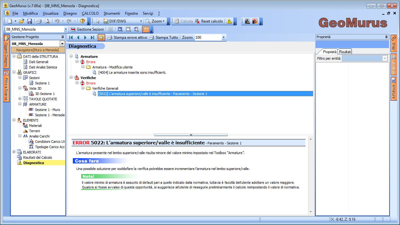Viewport: 400px width, 225px height.
Task: Collapse the Verifiche diagnostics group
Action: coord(71,78)
